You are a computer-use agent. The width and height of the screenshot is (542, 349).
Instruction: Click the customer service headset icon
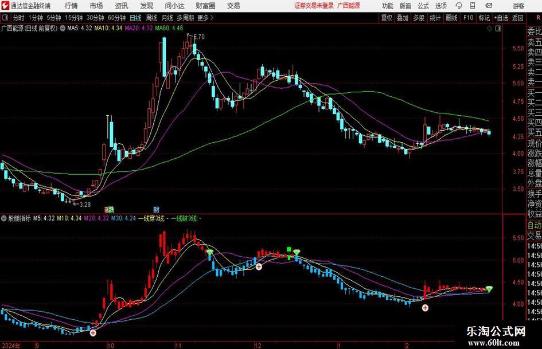coord(459,6)
